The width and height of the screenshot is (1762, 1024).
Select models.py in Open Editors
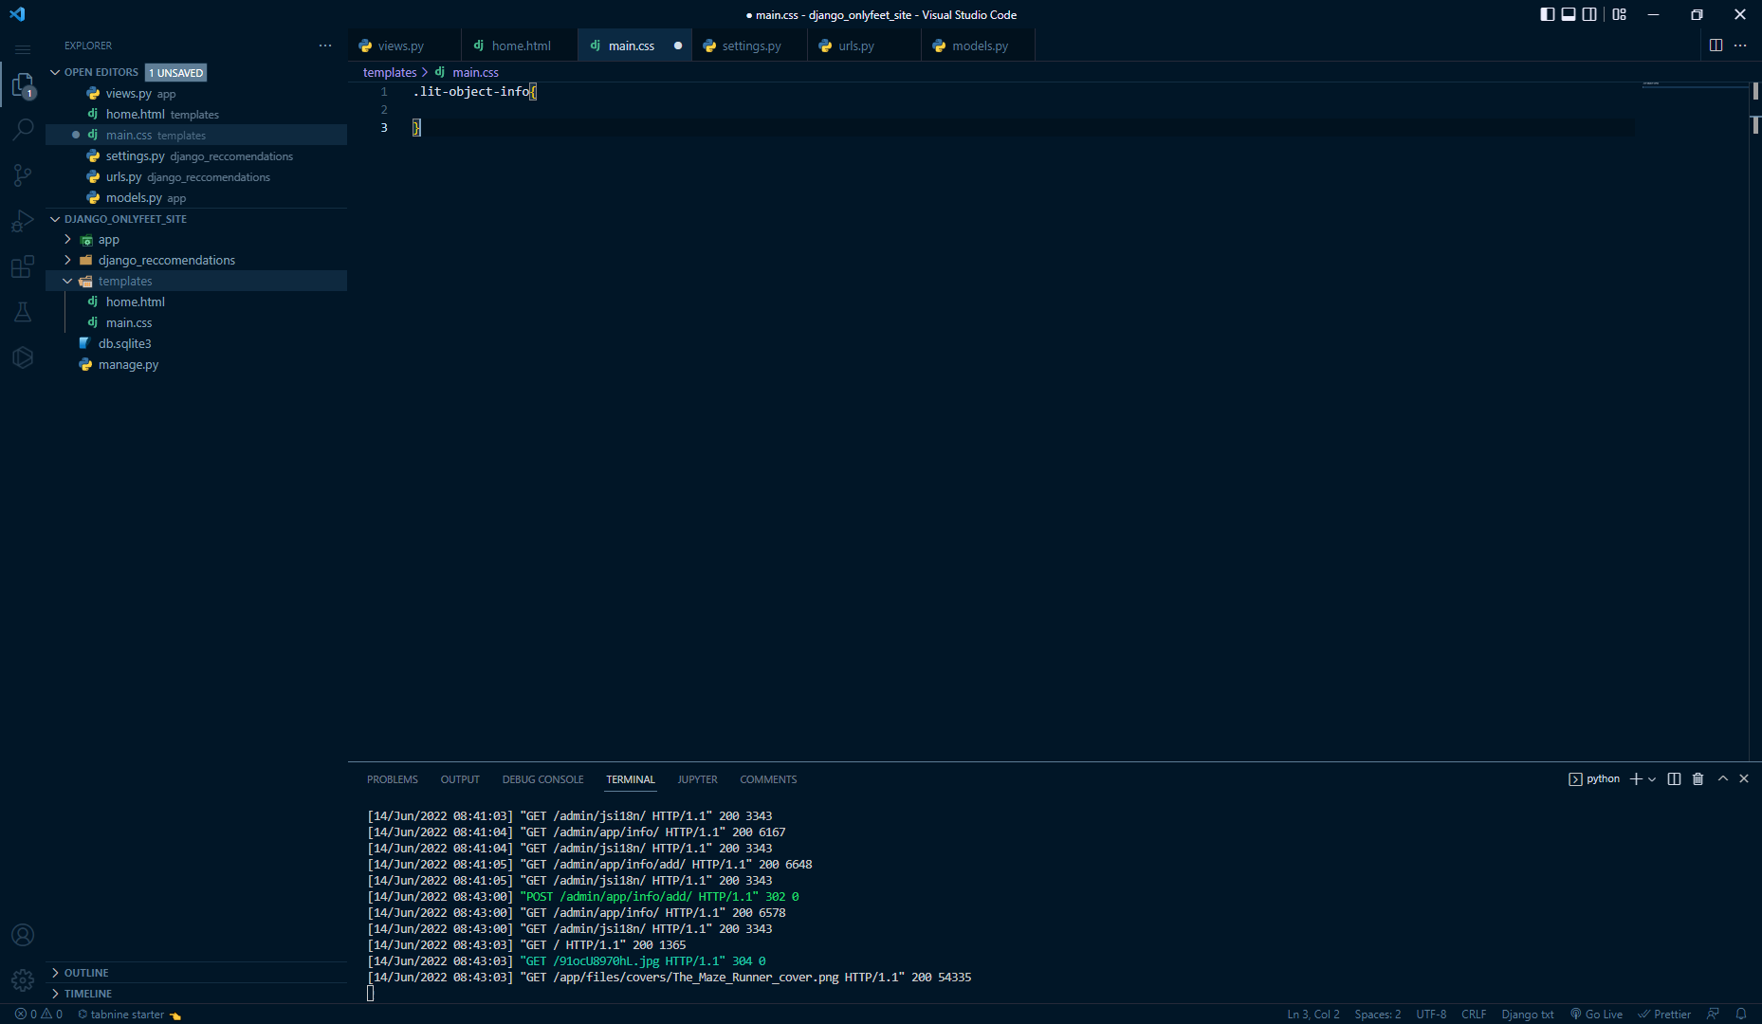(x=196, y=197)
